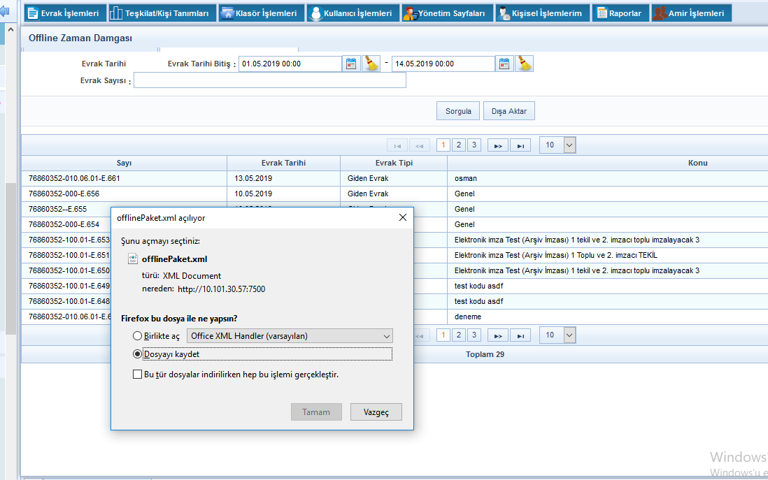The width and height of the screenshot is (768, 480).
Task: Open top rows-per-page dropdown showing 10
Action: (559, 145)
